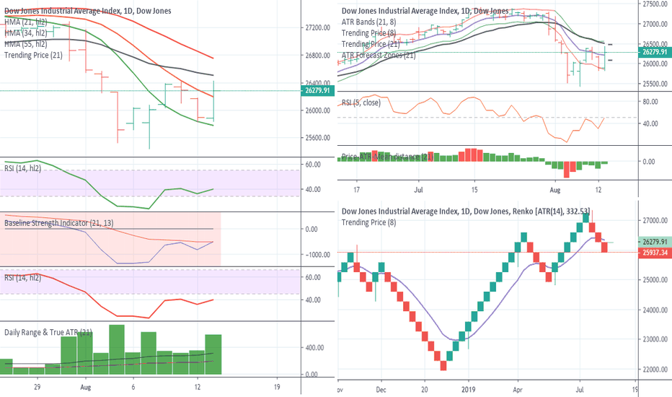
Task: Click the RSI (5, close) indicator label
Action: pos(361,102)
